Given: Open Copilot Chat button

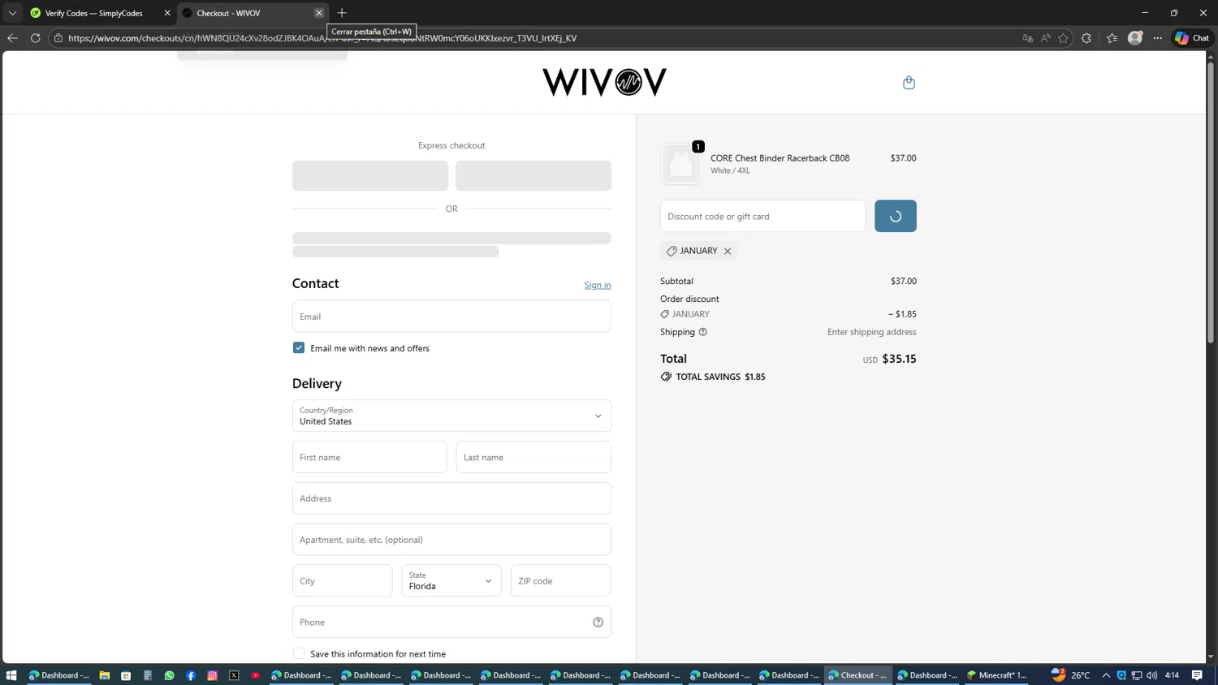Looking at the screenshot, I should point(1192,38).
